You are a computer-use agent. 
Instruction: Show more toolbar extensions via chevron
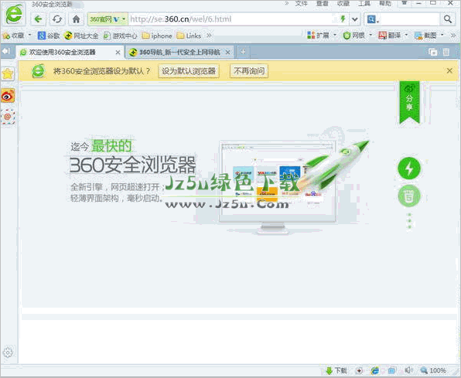click(x=453, y=36)
